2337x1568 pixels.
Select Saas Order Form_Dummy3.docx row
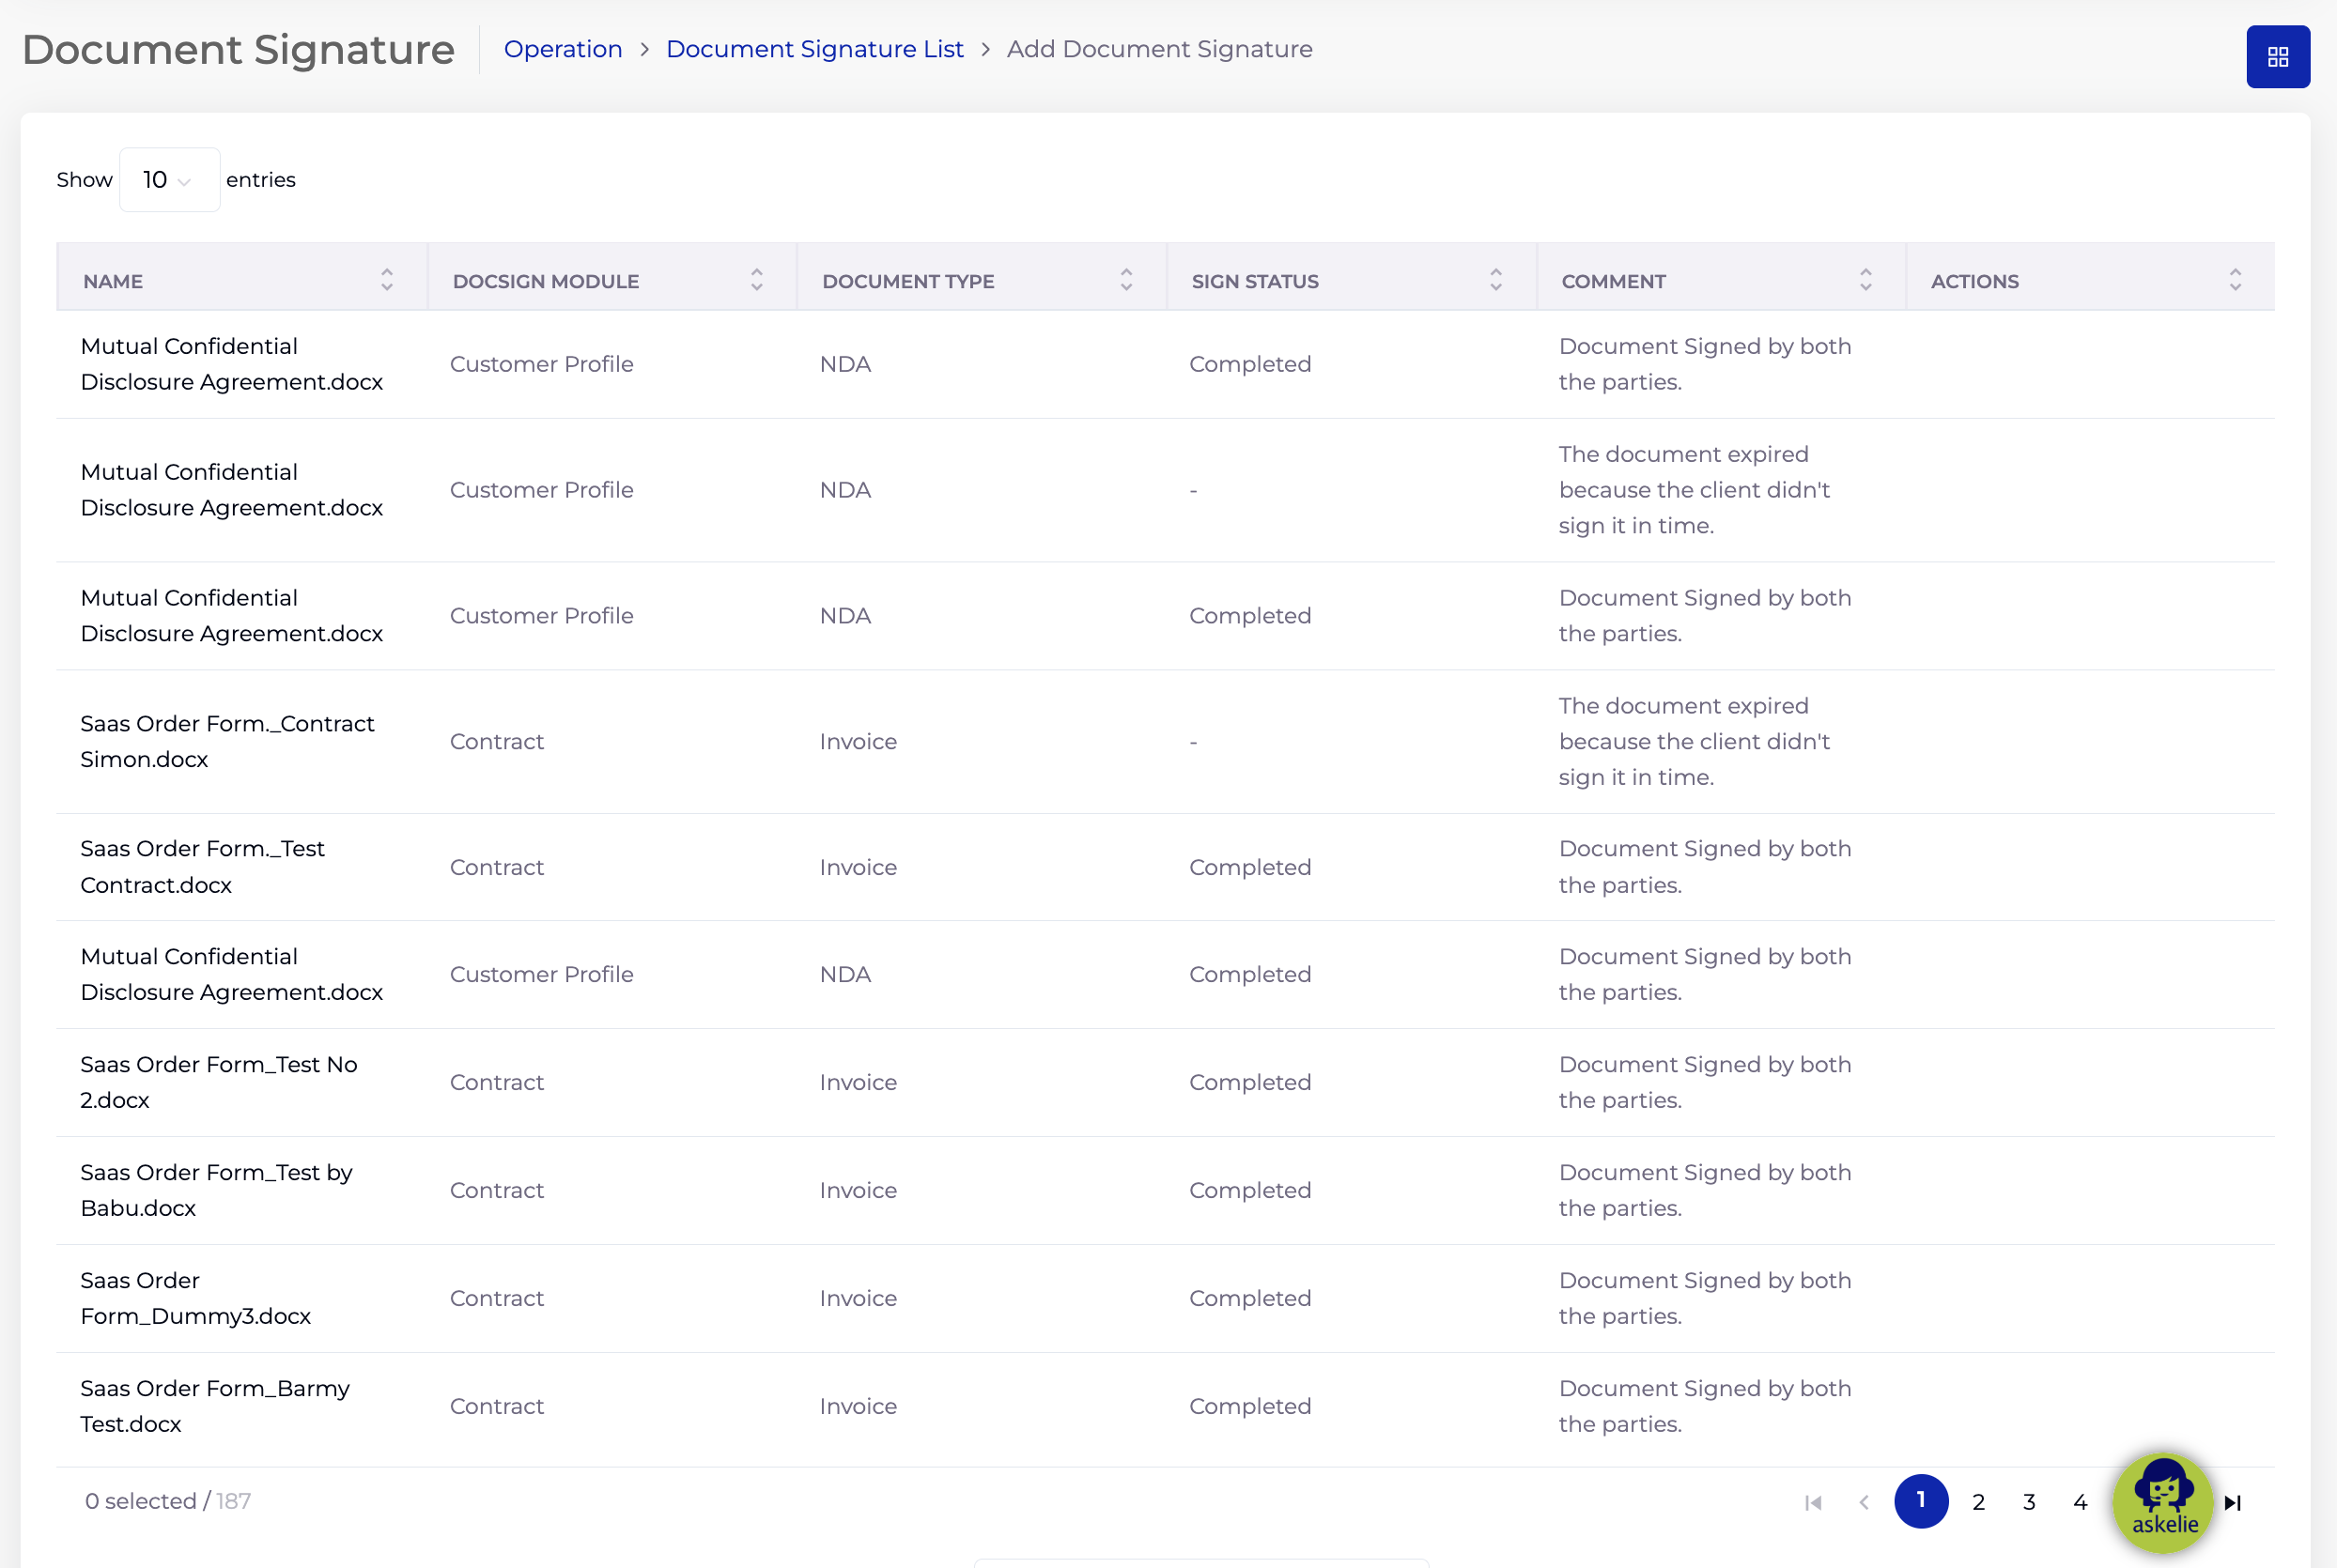click(1166, 1299)
